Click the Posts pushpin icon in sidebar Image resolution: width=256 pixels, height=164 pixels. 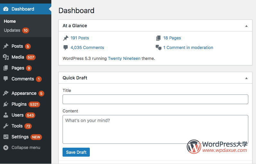tap(6, 46)
